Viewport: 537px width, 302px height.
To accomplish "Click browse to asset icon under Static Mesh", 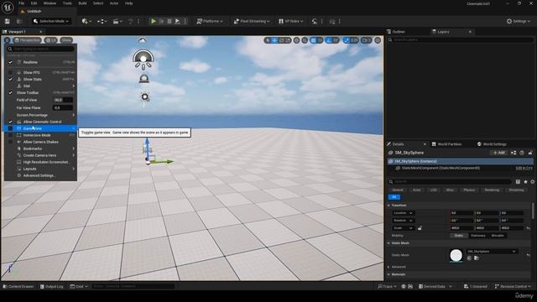I will (477, 258).
